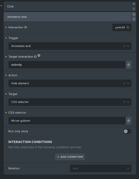Toggle the Run only once switch
This screenshot has height=179, width=139.
(x=127, y=131)
